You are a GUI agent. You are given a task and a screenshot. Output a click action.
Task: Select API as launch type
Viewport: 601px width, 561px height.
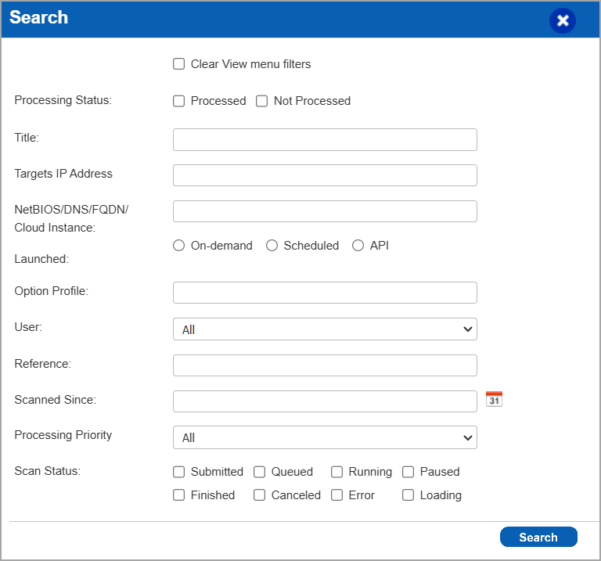tap(358, 246)
